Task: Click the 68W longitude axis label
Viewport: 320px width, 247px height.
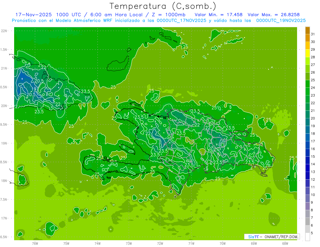Action: click(285, 243)
